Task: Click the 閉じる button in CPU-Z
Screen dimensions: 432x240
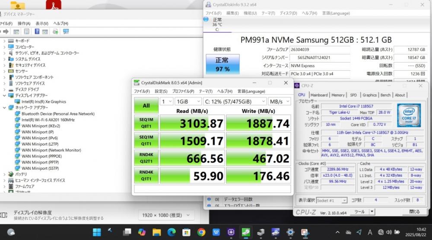Action: [414, 212]
